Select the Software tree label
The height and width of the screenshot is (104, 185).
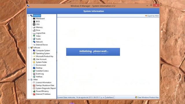pos(37,48)
